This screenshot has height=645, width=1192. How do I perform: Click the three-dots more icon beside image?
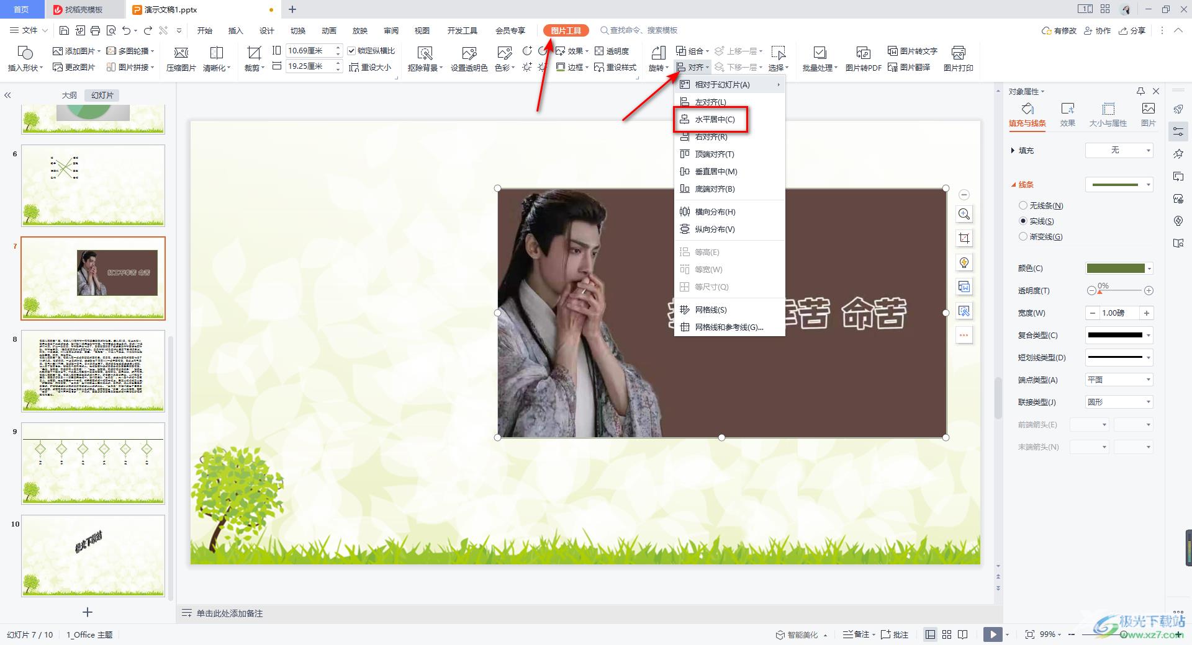[x=964, y=335]
